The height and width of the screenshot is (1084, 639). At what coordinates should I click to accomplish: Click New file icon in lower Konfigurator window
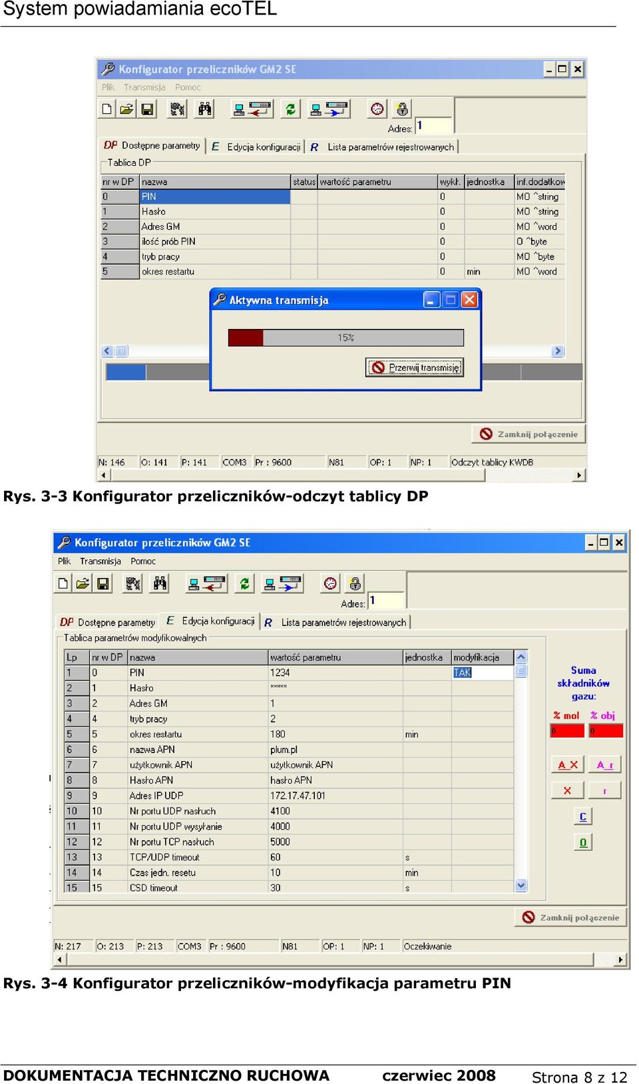click(64, 583)
